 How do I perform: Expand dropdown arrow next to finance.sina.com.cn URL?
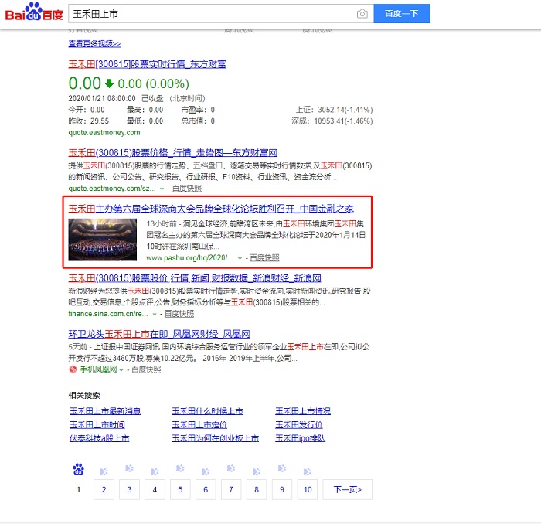(x=155, y=314)
